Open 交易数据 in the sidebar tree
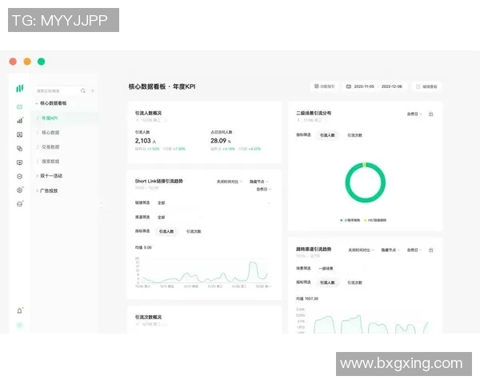Screen dimensions: 480x384 click(50, 146)
